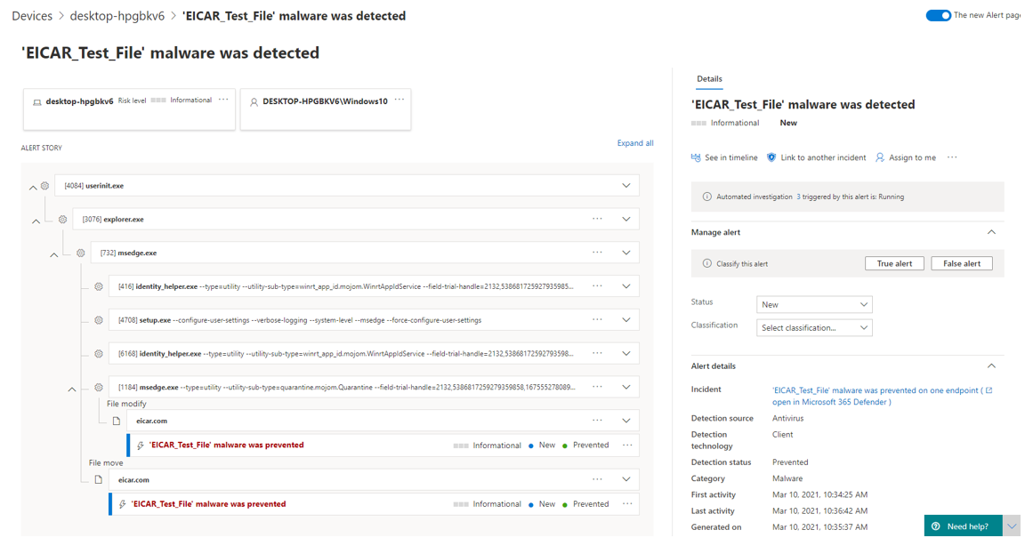This screenshot has height=554, width=1033.
Task: Open more options for [732] msedge.exe row
Action: coord(597,253)
